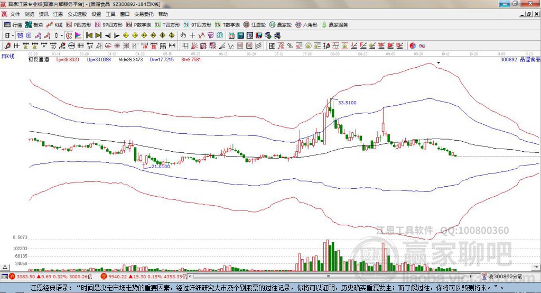Image resolution: width=541 pixels, height=293 pixels.
Task: Select the crosshair cursor tool
Action: (192, 35)
